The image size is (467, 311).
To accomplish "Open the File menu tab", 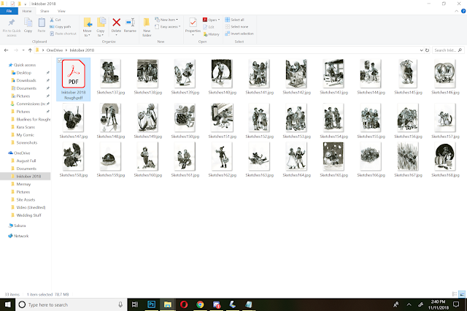I will (9, 11).
